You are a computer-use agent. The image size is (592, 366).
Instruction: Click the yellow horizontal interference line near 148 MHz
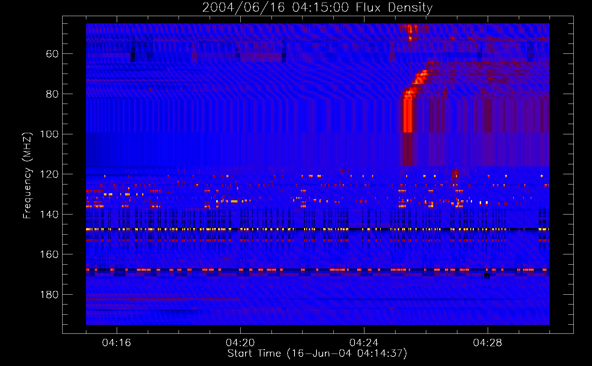tap(318, 229)
